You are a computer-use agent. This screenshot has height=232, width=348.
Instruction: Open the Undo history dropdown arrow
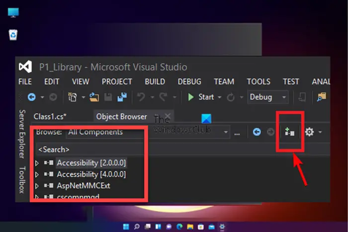tap(152, 97)
